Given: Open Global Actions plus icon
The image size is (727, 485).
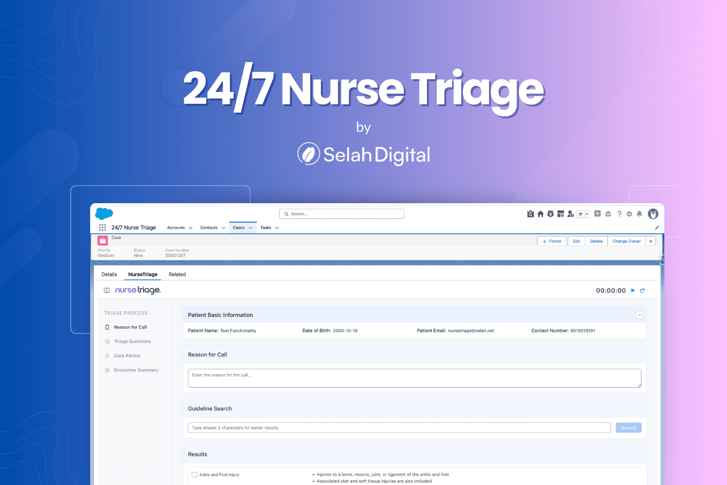Looking at the screenshot, I should pyautogui.click(x=598, y=214).
